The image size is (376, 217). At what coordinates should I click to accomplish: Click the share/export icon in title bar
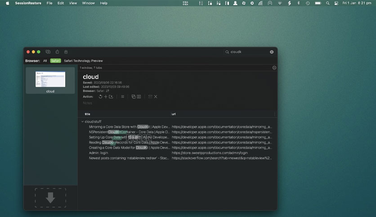point(57,52)
